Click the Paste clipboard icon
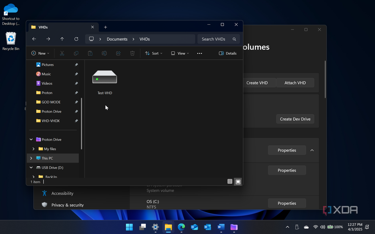 [90, 53]
